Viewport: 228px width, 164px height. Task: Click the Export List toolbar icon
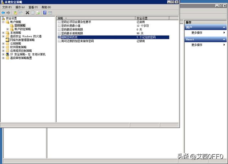[38, 13]
